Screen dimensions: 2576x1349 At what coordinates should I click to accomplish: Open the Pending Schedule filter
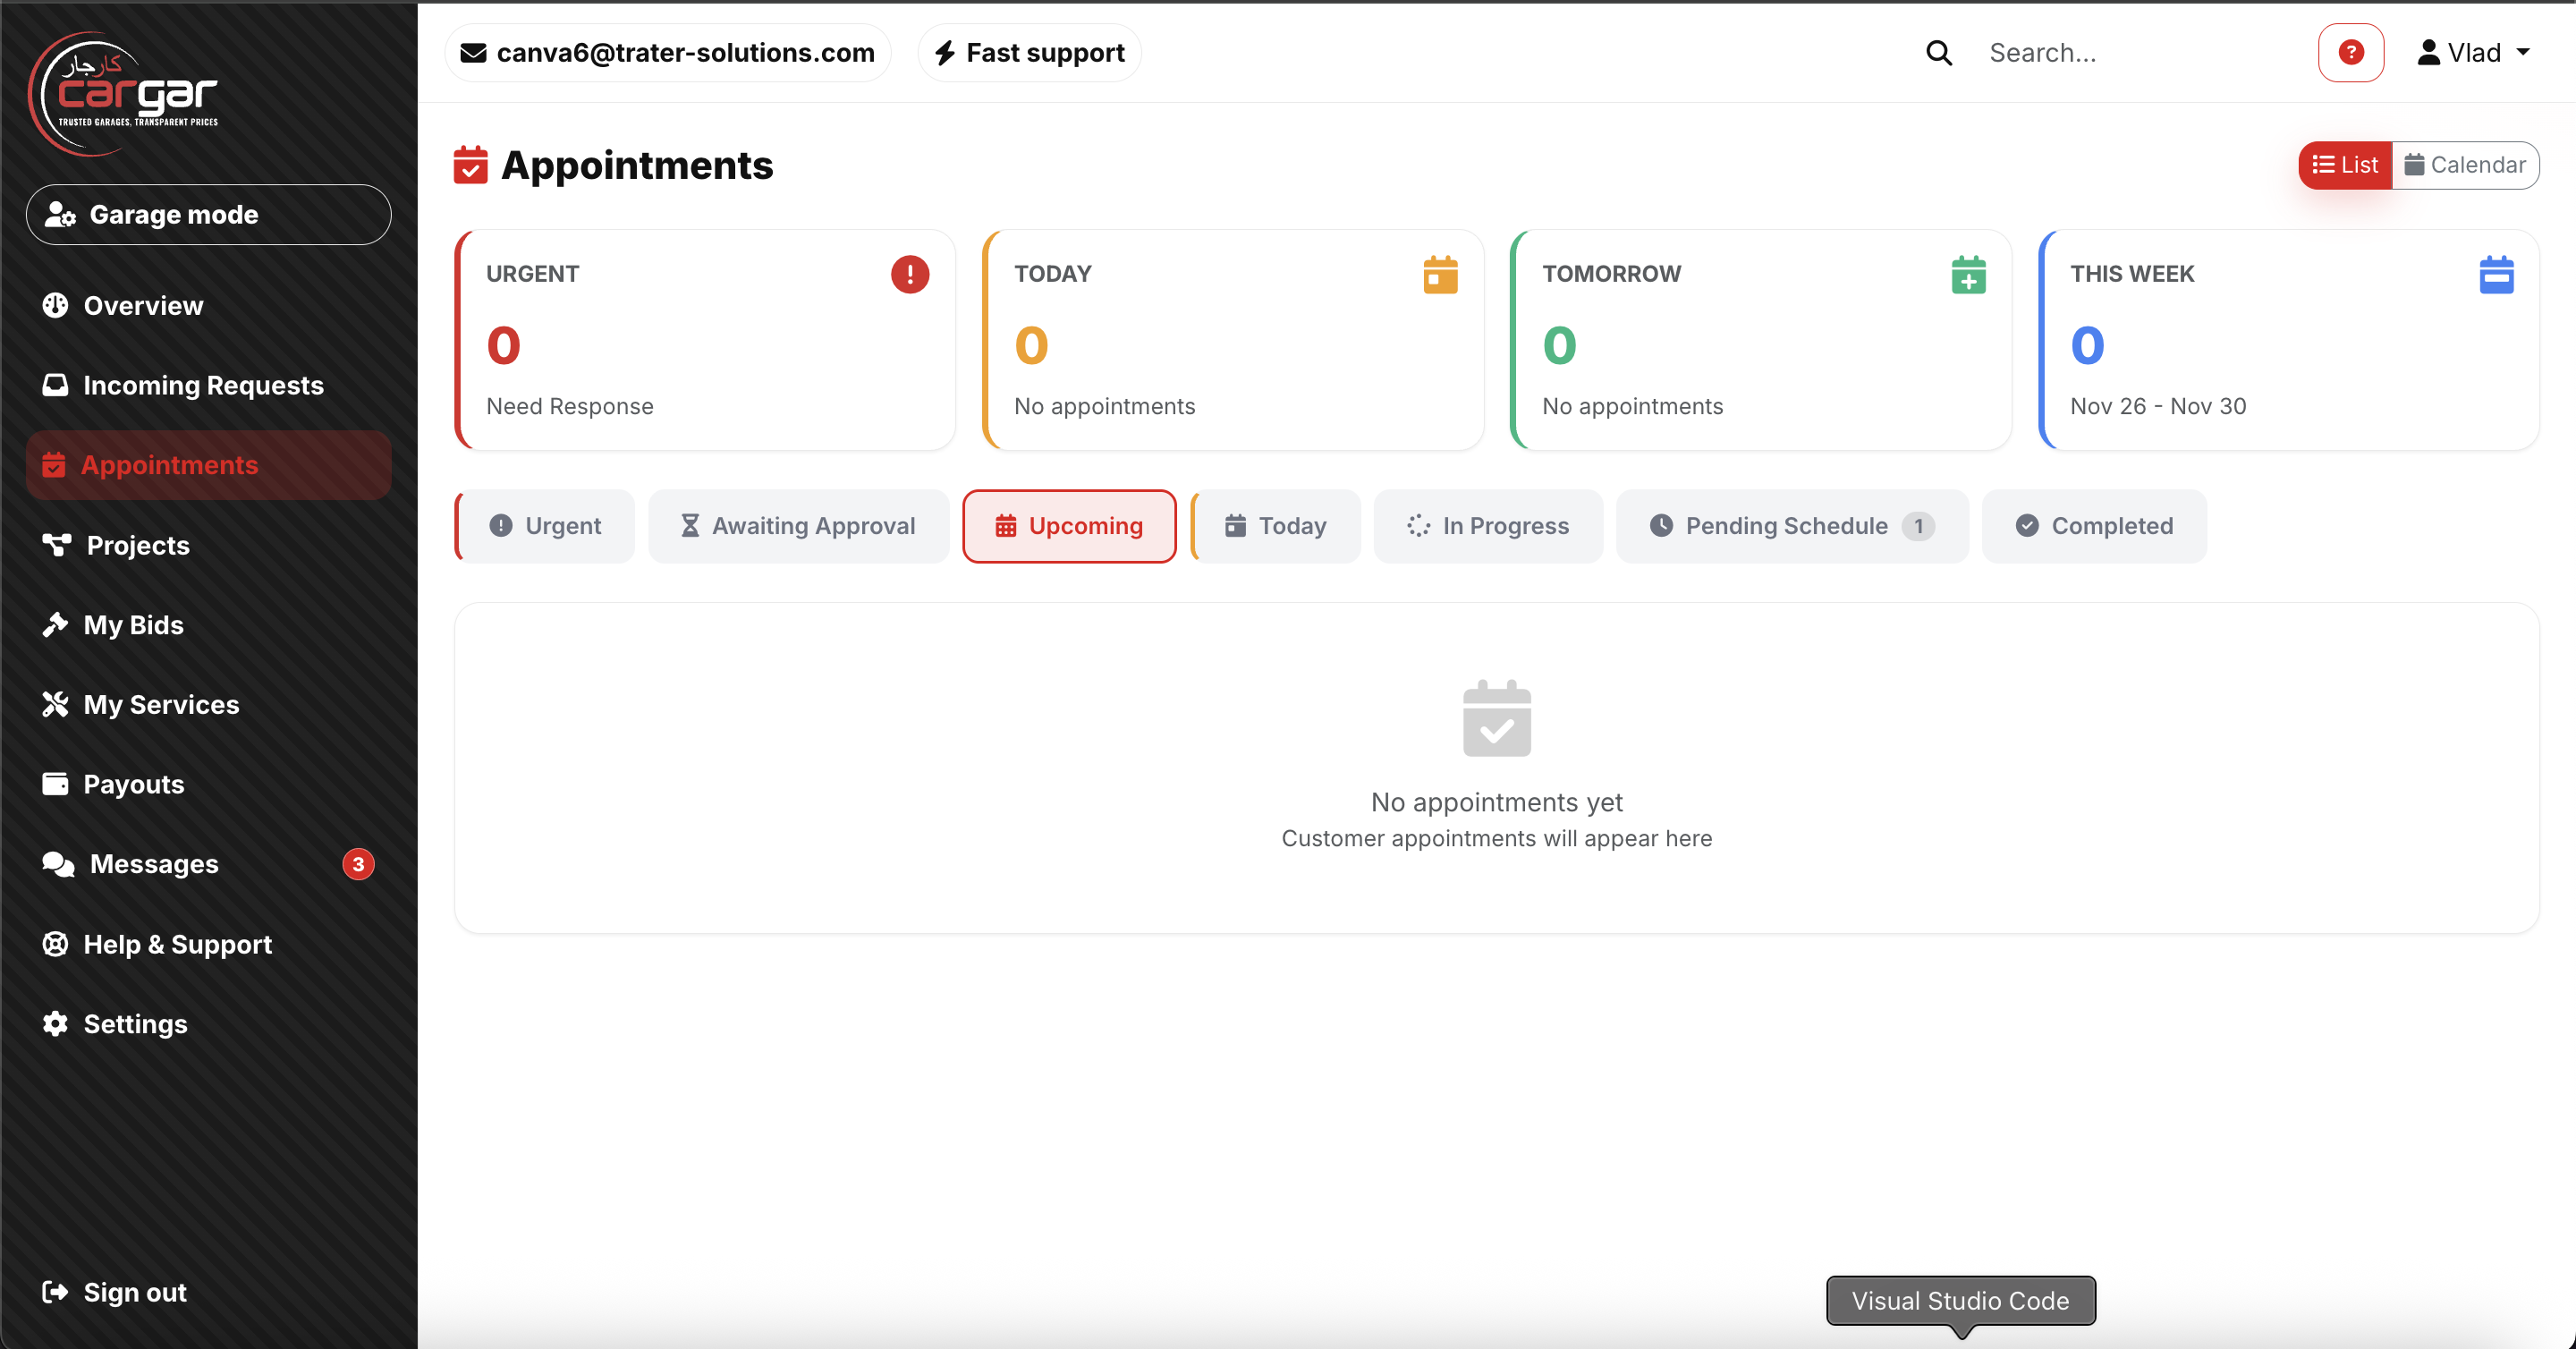click(x=1790, y=526)
